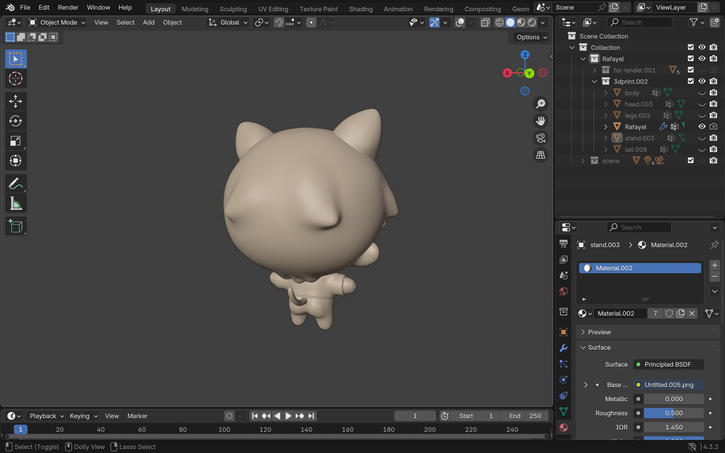Viewport: 725px width, 453px height.
Task: Uncheck Collection exclude checkbox
Action: (690, 47)
